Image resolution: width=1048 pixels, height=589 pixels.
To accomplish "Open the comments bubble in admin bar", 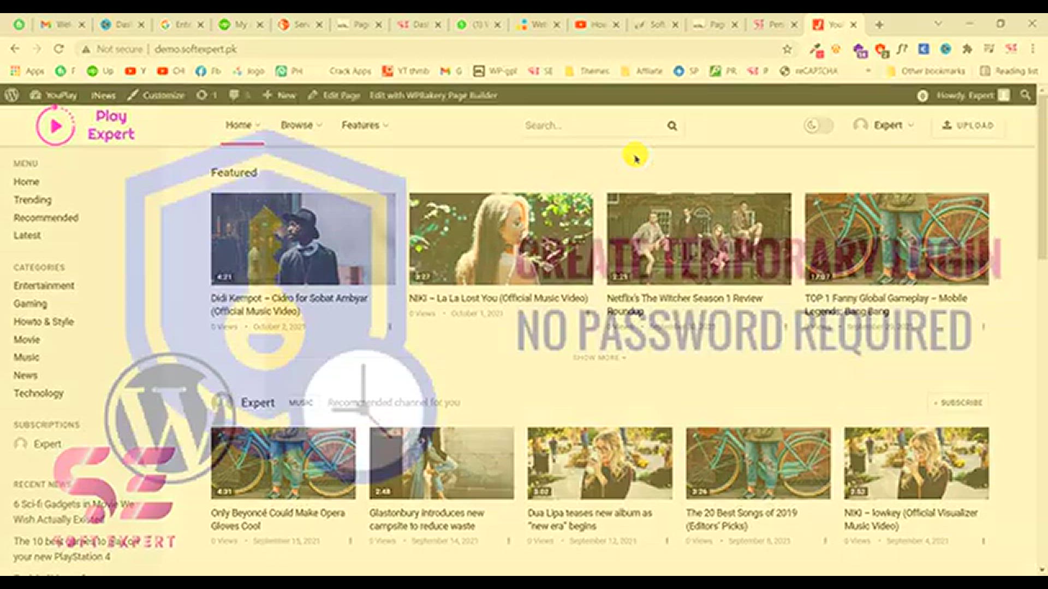I will point(239,95).
